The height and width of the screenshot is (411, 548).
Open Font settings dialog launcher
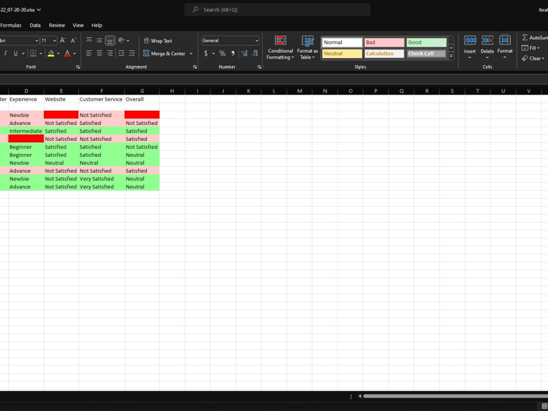pos(78,67)
